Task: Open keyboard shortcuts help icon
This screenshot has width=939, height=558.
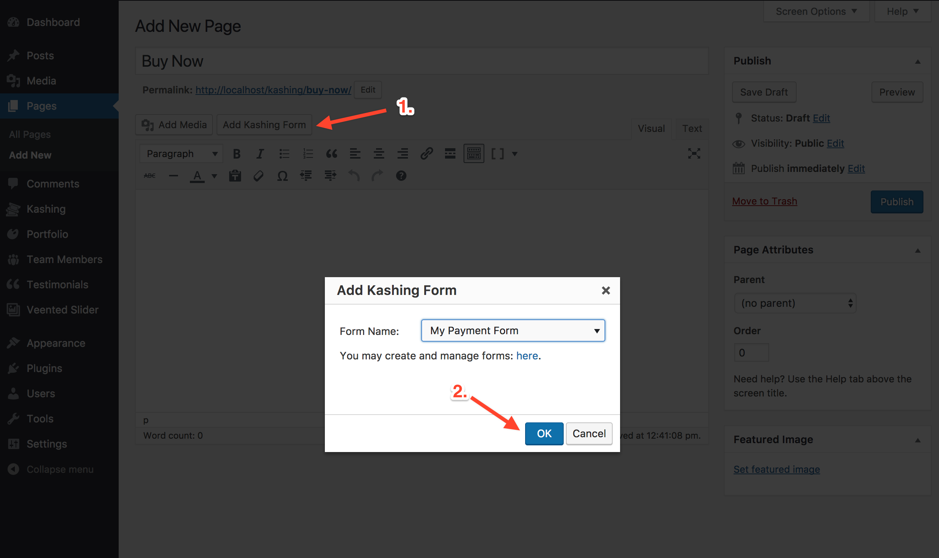Action: [x=401, y=176]
